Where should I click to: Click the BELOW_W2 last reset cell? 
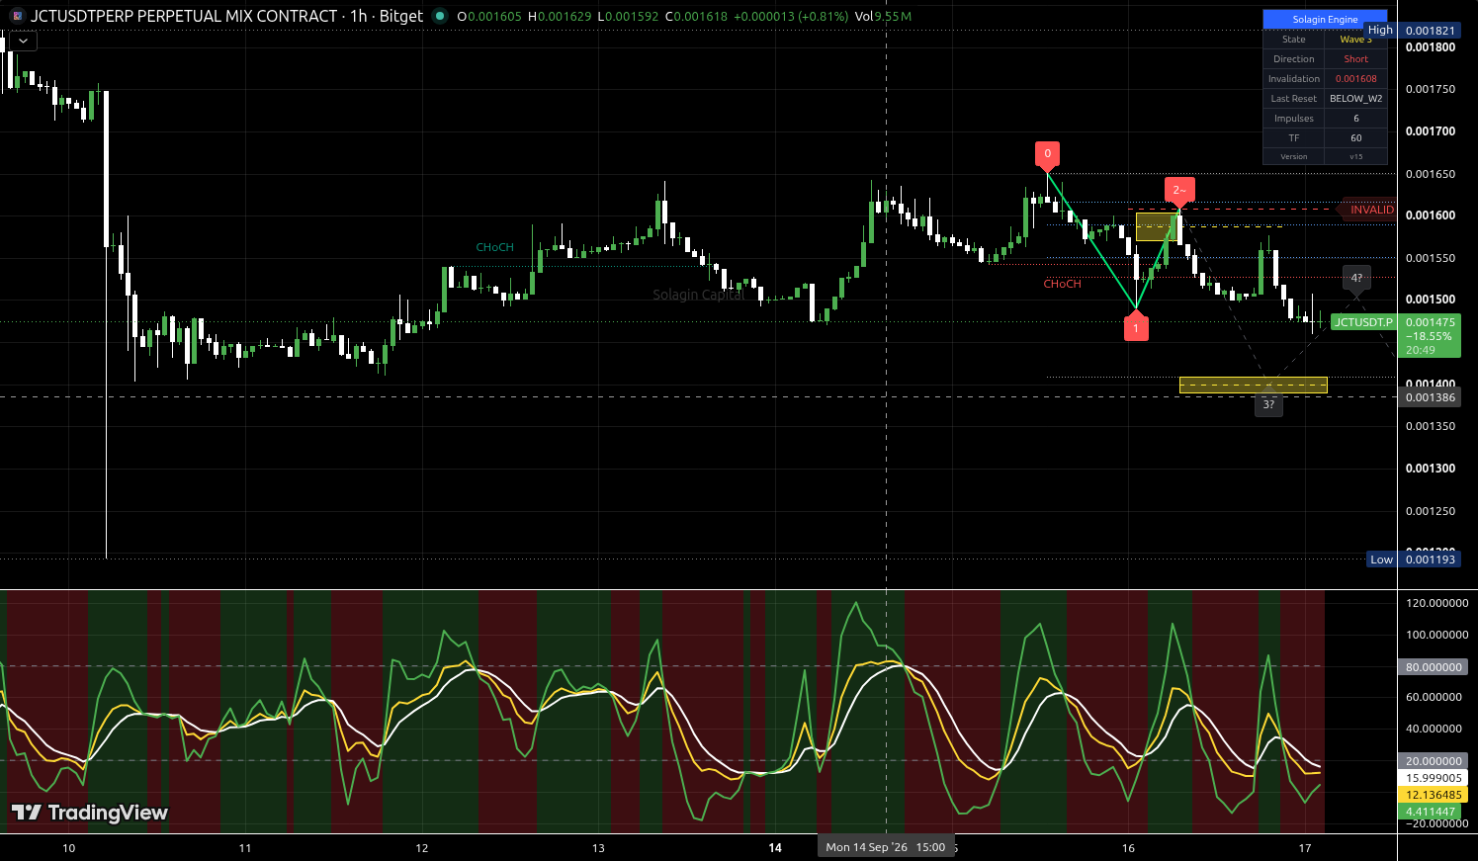(1355, 99)
